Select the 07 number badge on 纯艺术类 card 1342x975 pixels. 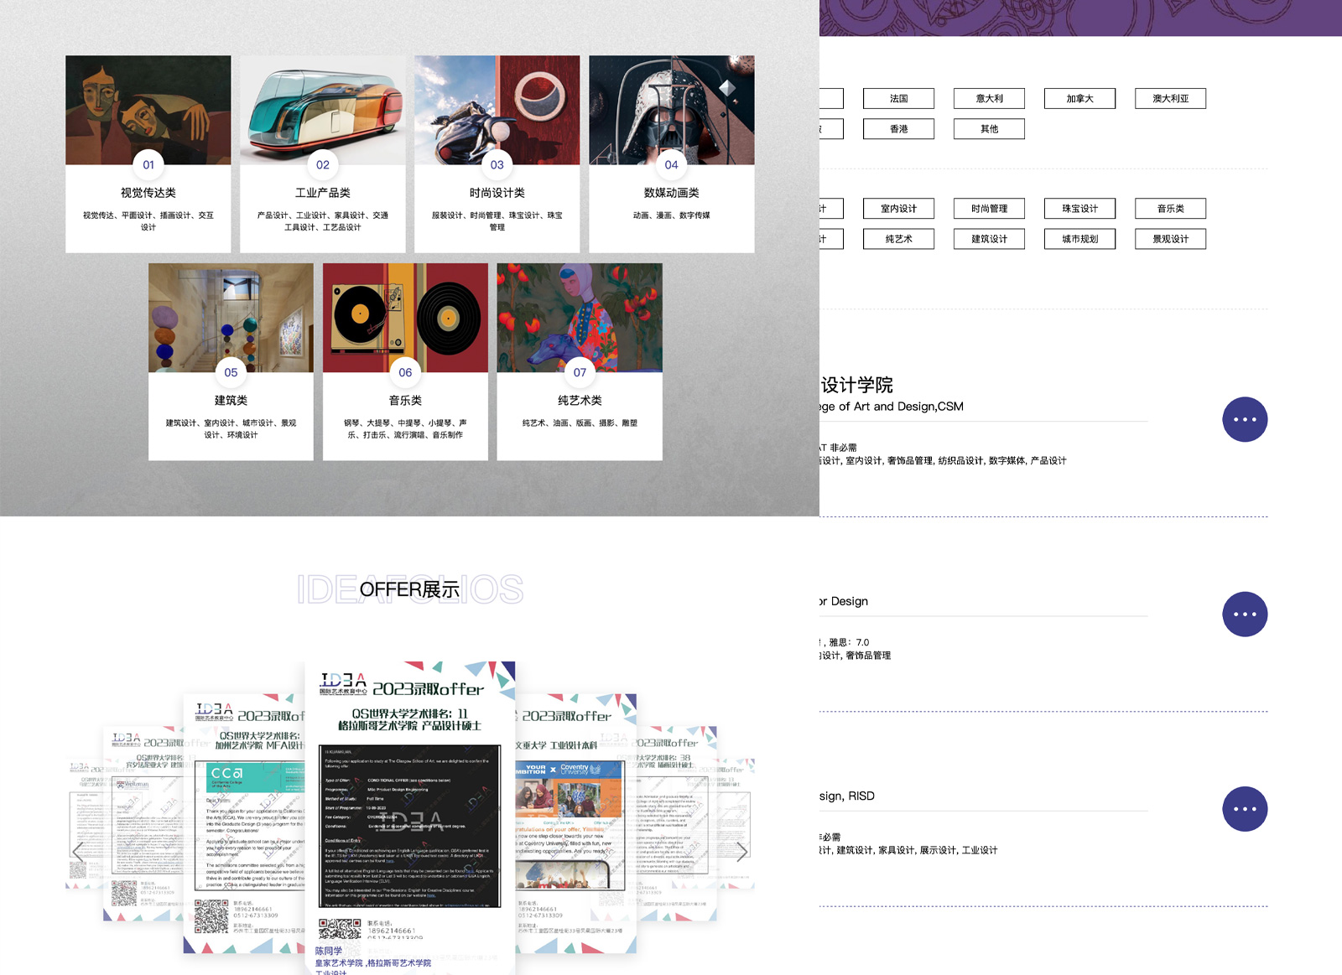[580, 372]
